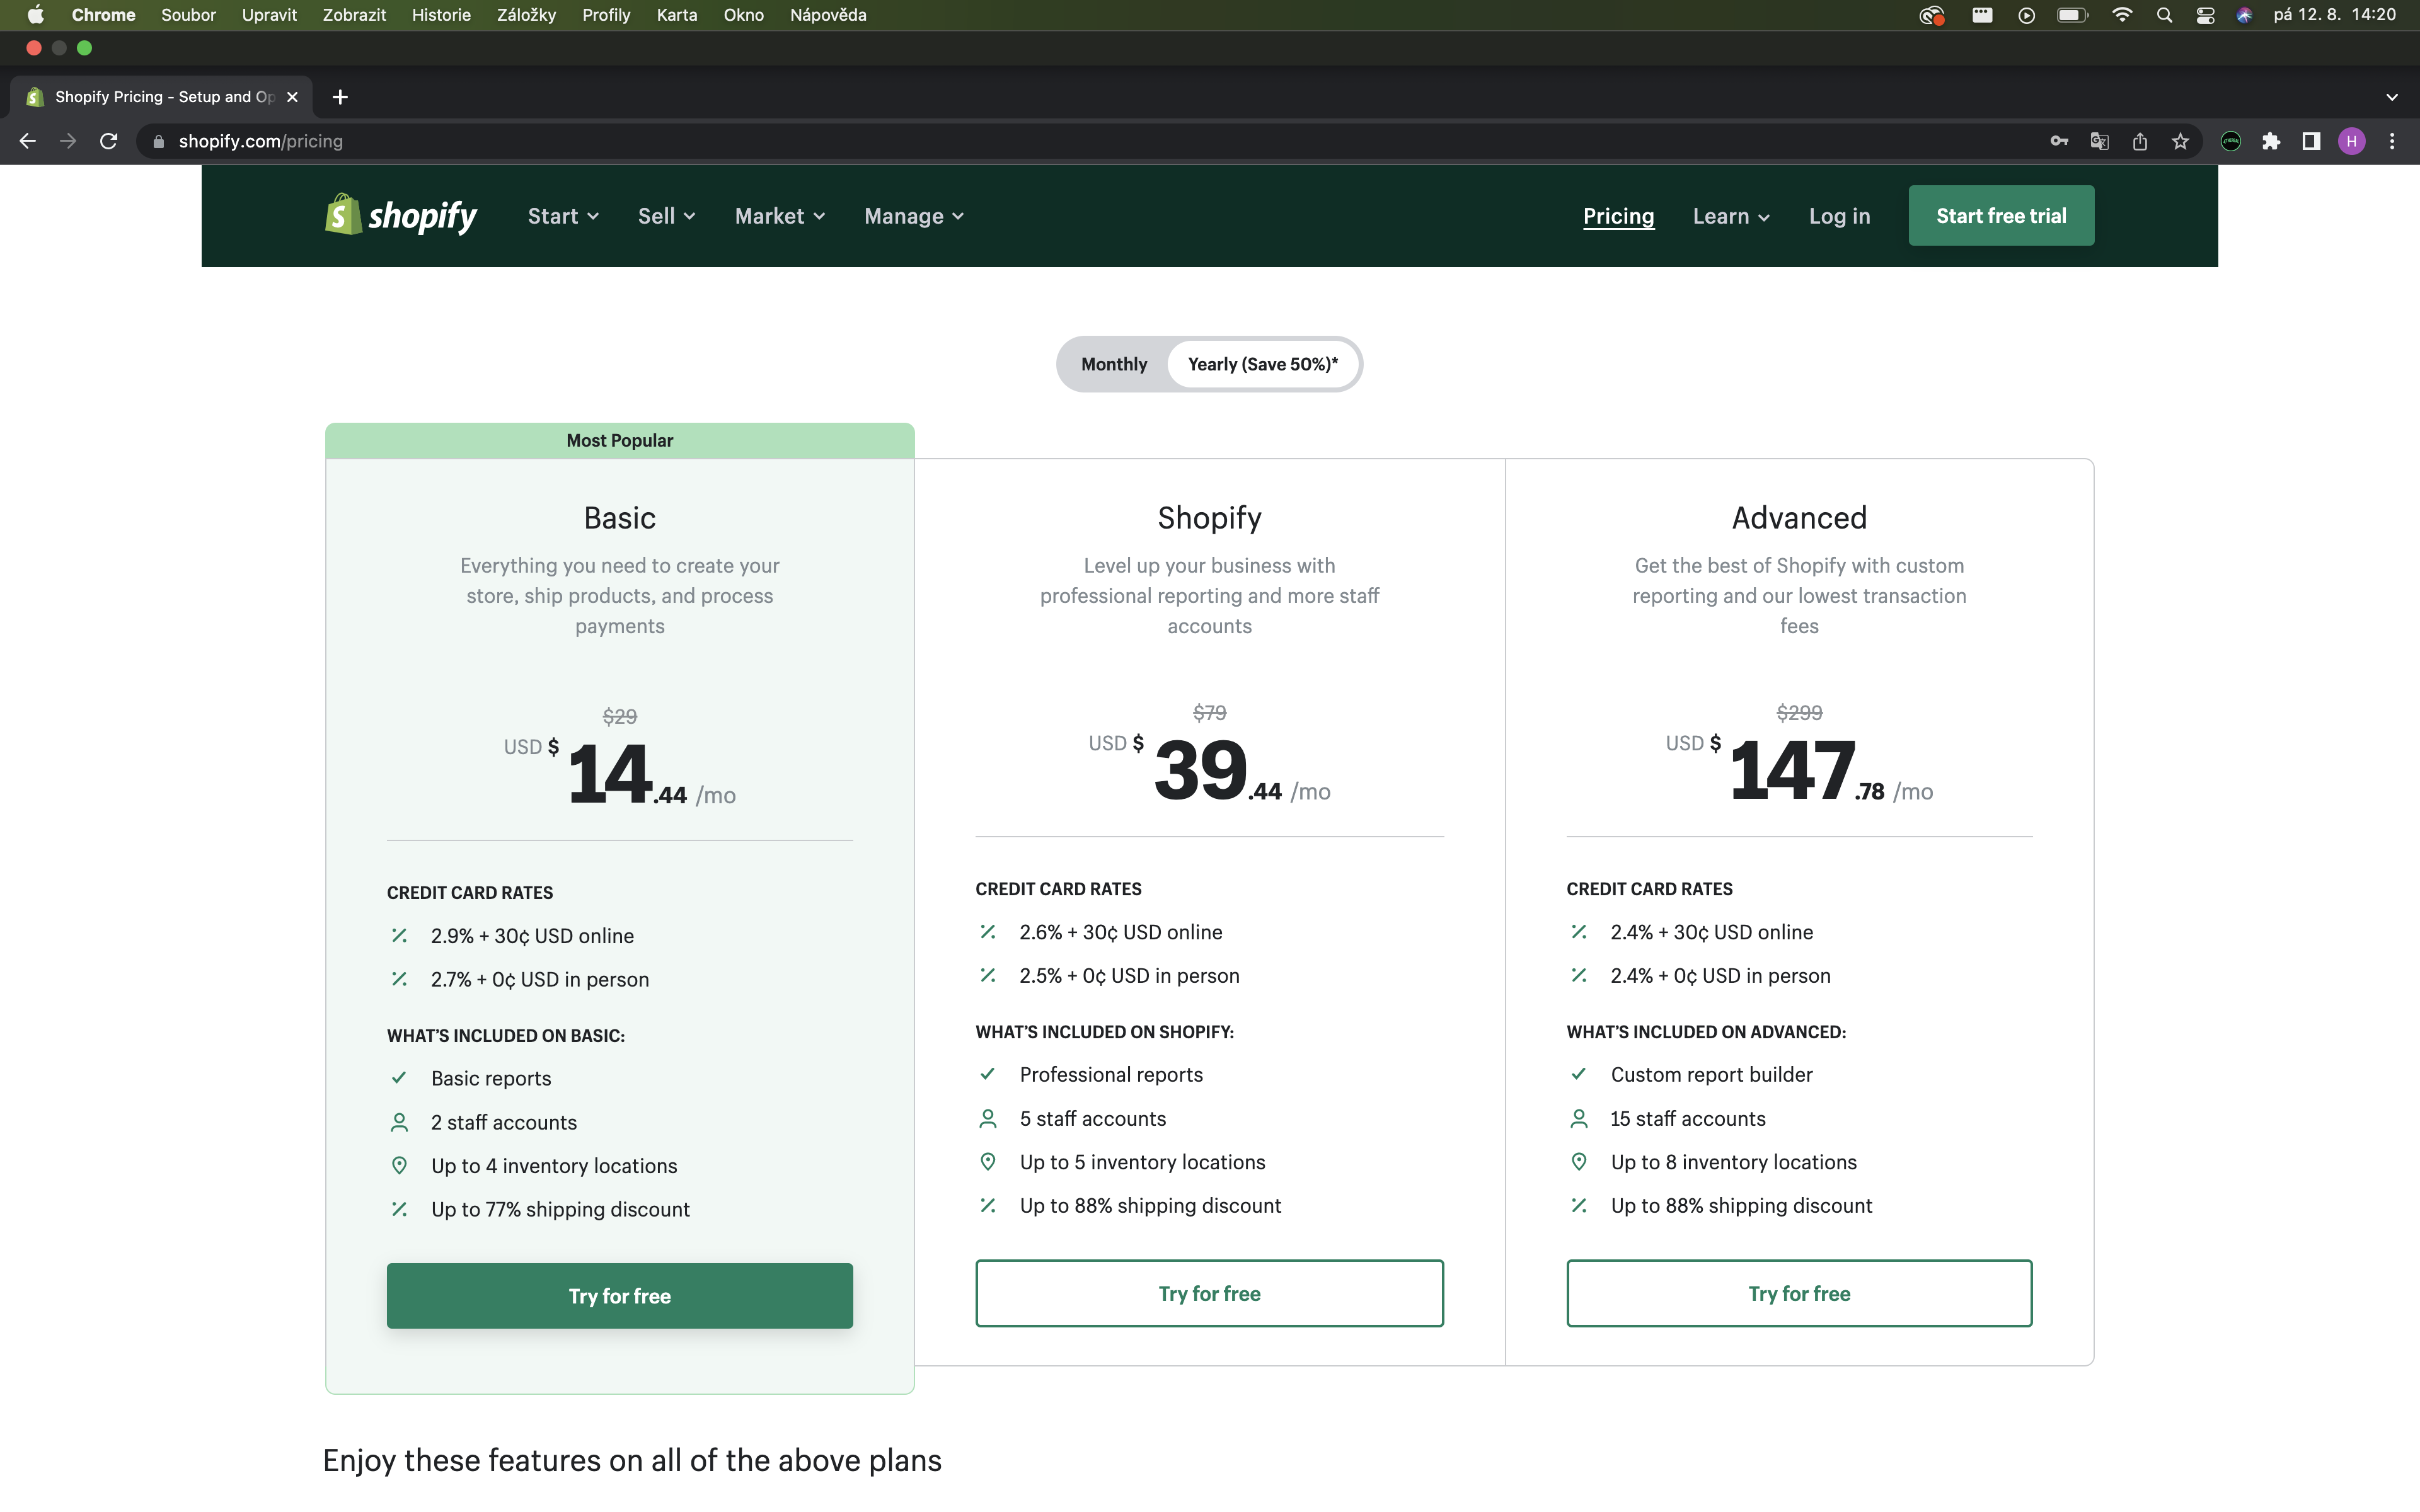
Task: Expand the Start dropdown menu
Action: coord(563,216)
